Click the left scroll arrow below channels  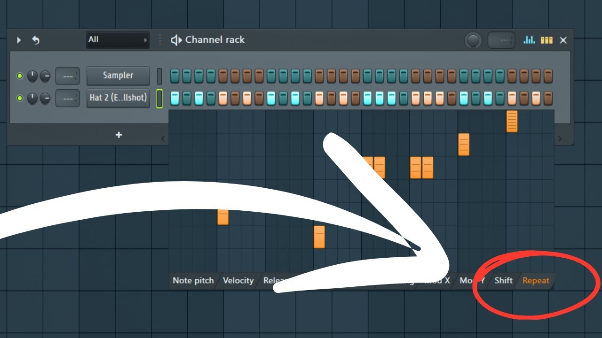(163, 138)
